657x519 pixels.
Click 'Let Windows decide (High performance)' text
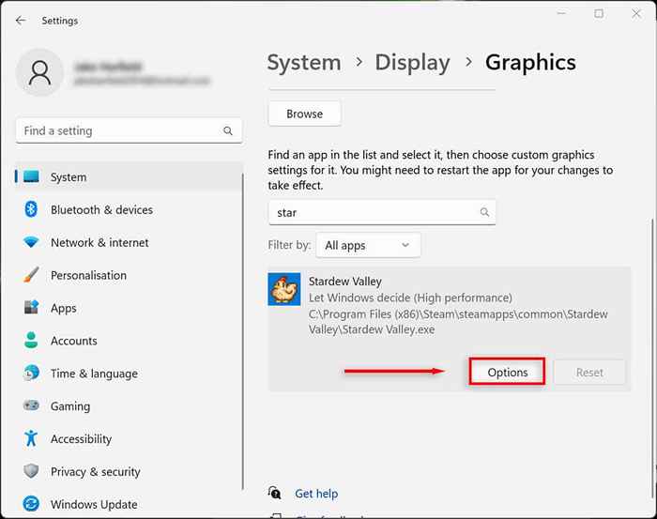point(410,298)
